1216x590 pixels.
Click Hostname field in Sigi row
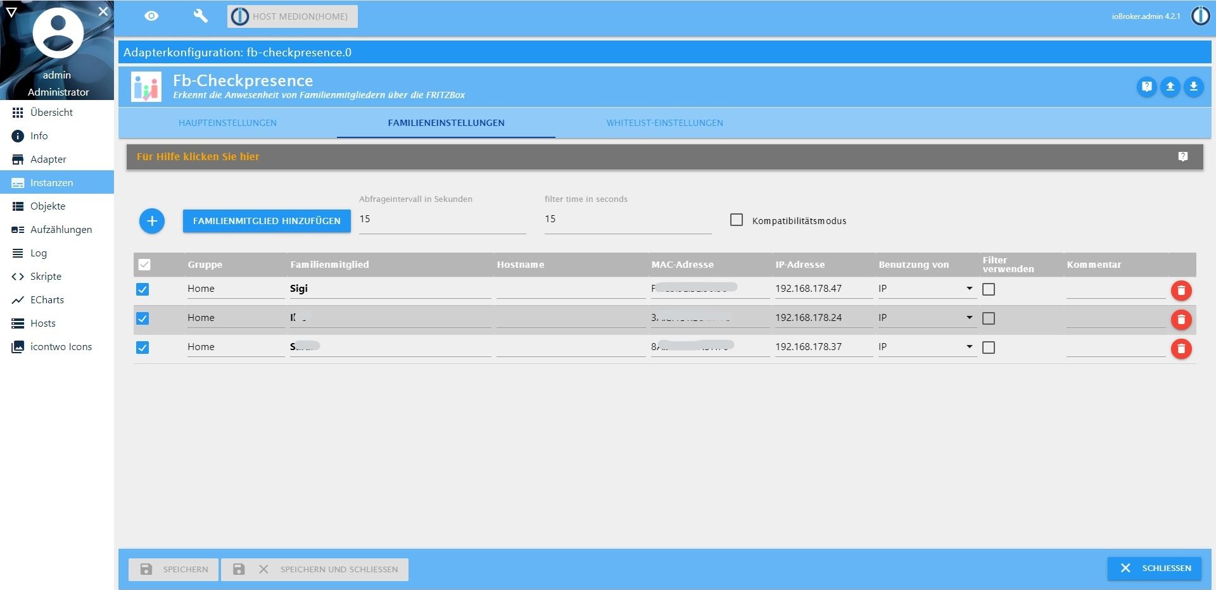tap(571, 289)
